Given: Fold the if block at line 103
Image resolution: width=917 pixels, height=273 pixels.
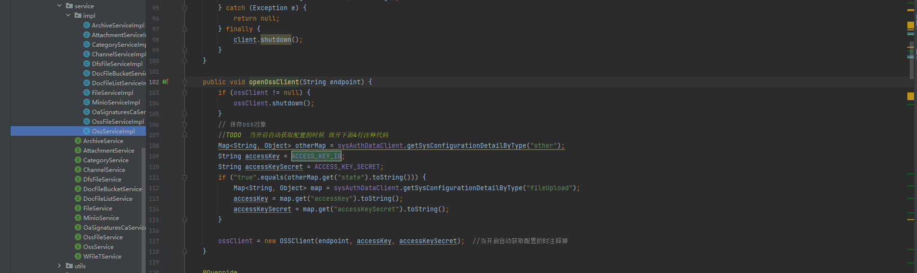Looking at the screenshot, I should click(x=184, y=92).
